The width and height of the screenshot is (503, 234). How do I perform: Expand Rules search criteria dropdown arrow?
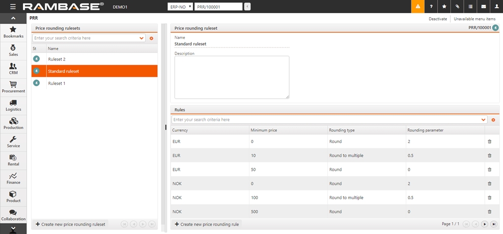point(483,119)
